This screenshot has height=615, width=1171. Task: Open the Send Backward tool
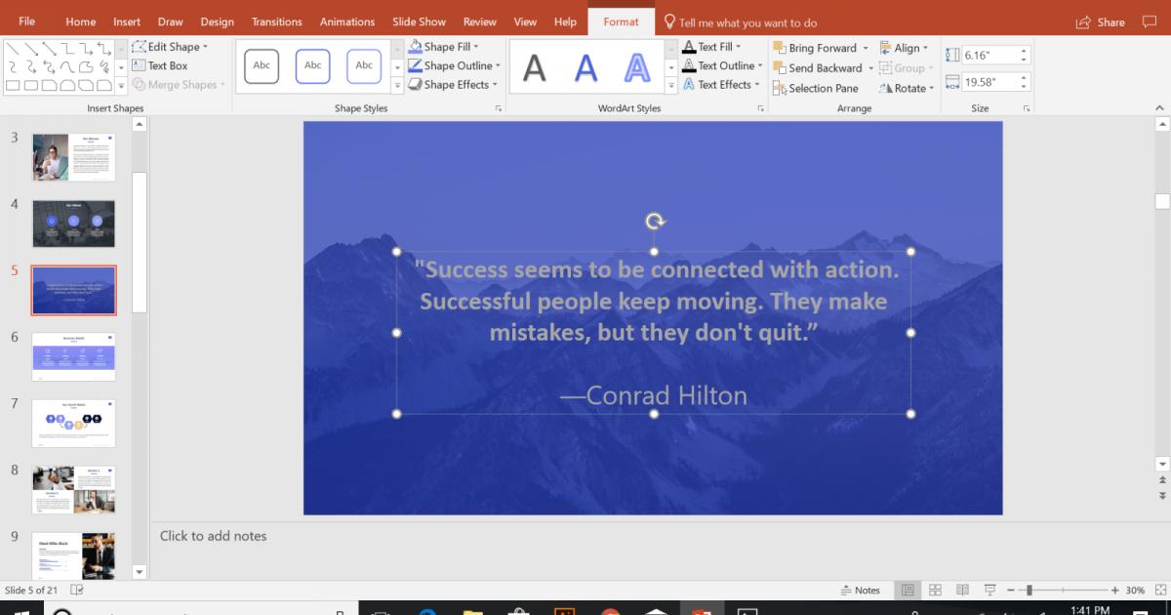tap(820, 67)
